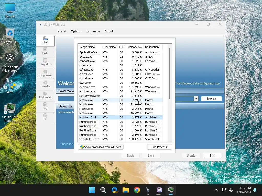Select the dwm.exe process row
The image size is (262, 196).
(120, 83)
